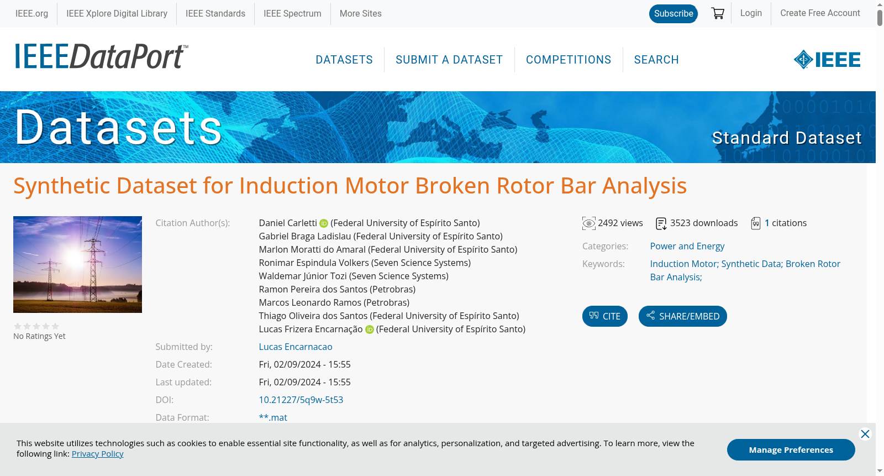The width and height of the screenshot is (884, 476).
Task: Click the CITE button
Action: point(605,316)
